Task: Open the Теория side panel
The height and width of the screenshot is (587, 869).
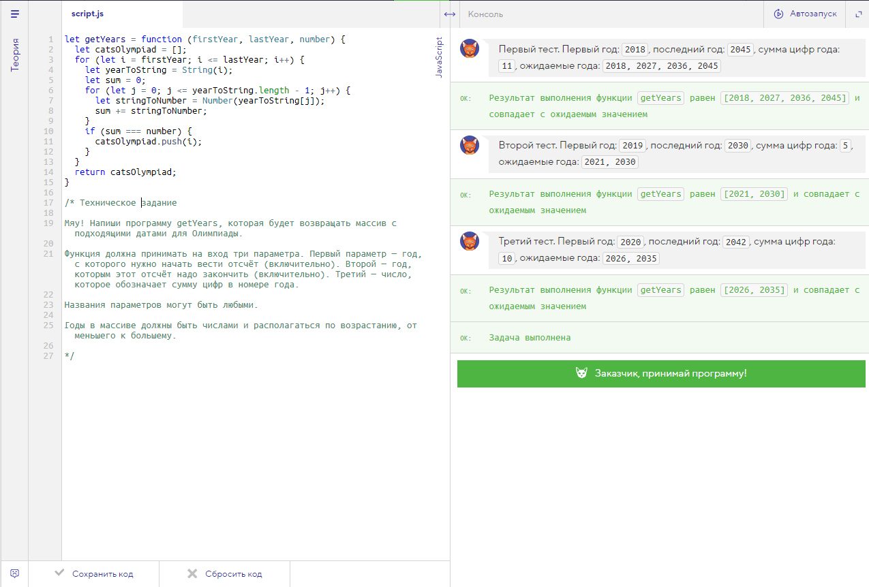Action: coord(14,54)
